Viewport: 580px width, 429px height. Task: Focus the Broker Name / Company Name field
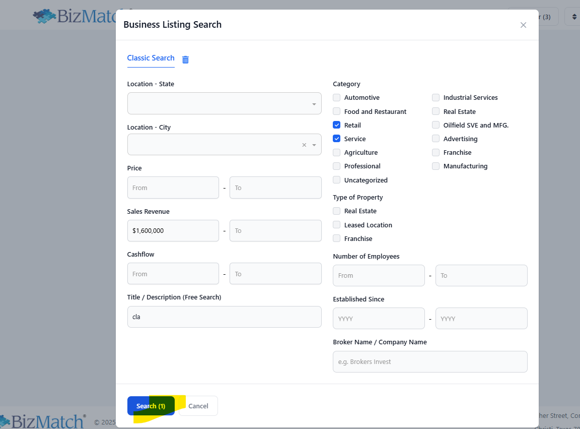[x=430, y=361]
